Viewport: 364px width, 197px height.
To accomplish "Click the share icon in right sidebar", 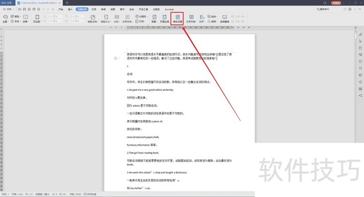I will tap(360, 95).
